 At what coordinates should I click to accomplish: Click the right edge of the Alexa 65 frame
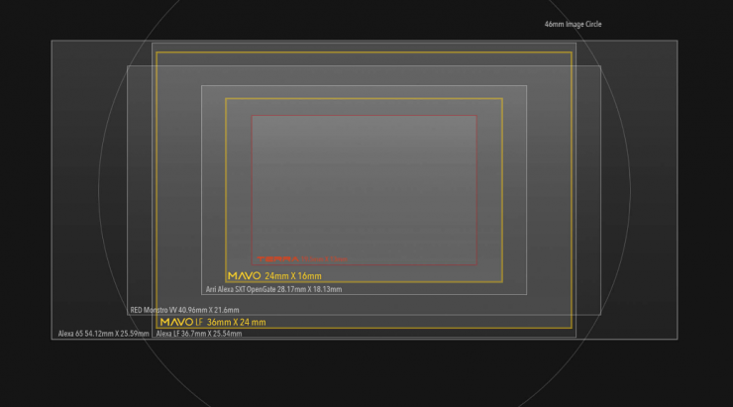(x=677, y=188)
